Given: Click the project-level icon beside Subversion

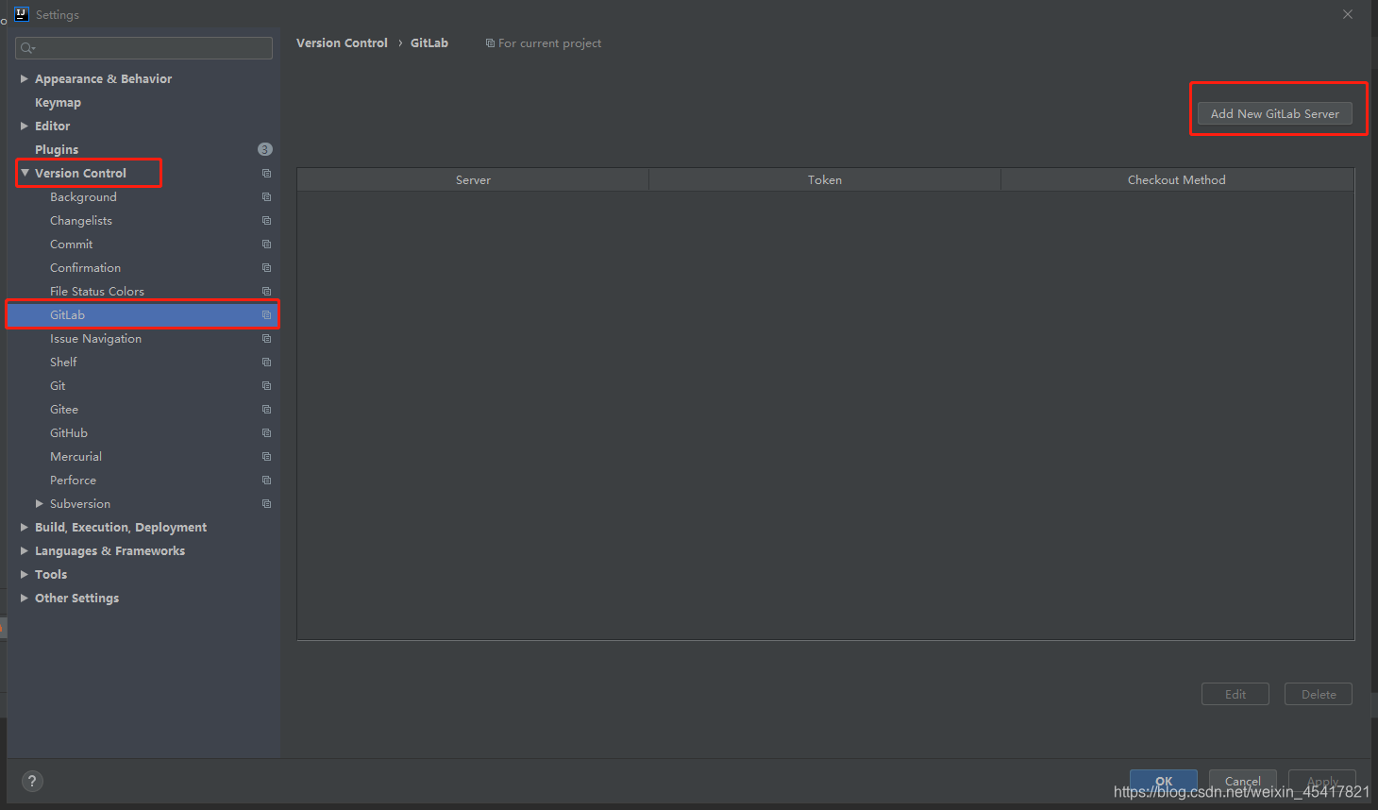Looking at the screenshot, I should [x=266, y=504].
